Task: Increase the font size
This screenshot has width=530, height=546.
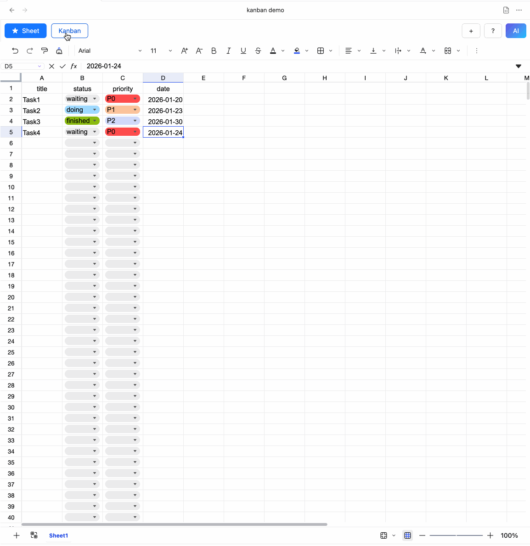Action: (184, 50)
